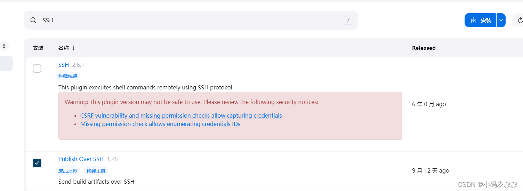The image size is (523, 191).
Task: Open CSRF vulnerability security notice link
Action: [x=181, y=116]
